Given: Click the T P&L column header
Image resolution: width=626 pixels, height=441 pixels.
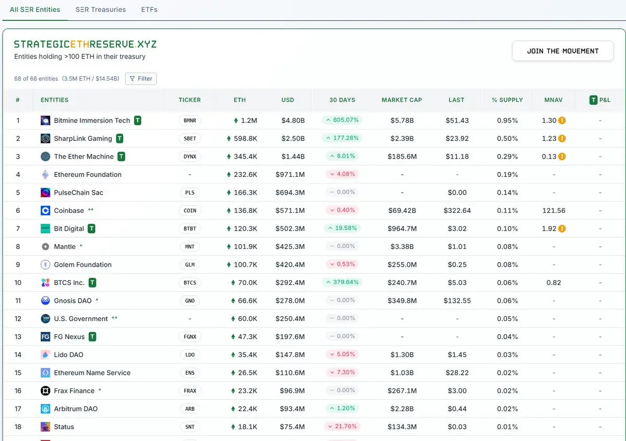Looking at the screenshot, I should tap(600, 100).
